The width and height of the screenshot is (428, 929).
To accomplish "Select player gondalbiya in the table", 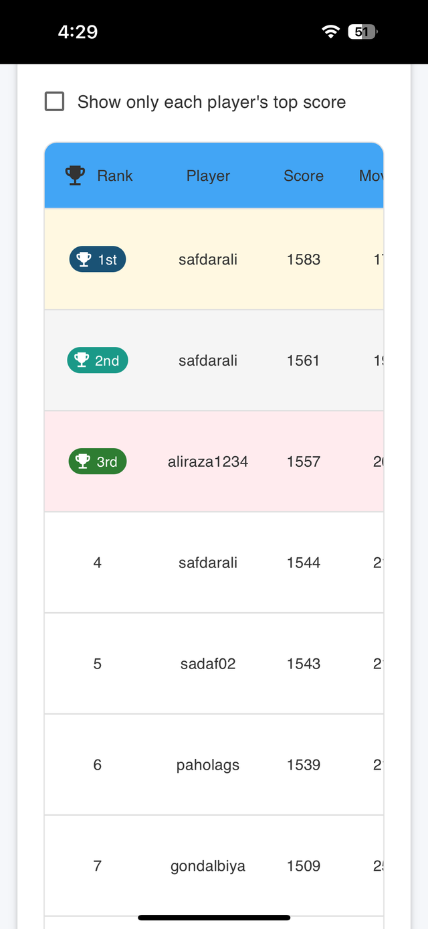I will [x=208, y=867].
